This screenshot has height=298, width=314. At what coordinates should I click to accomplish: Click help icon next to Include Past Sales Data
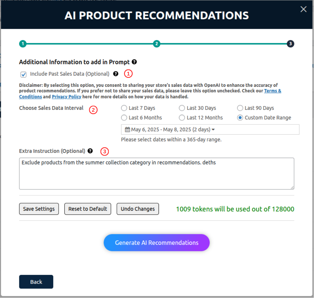coord(116,74)
